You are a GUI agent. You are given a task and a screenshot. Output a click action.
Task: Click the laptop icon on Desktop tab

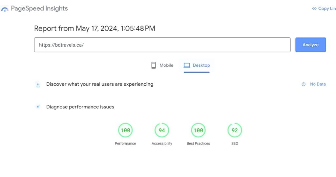[x=187, y=65]
